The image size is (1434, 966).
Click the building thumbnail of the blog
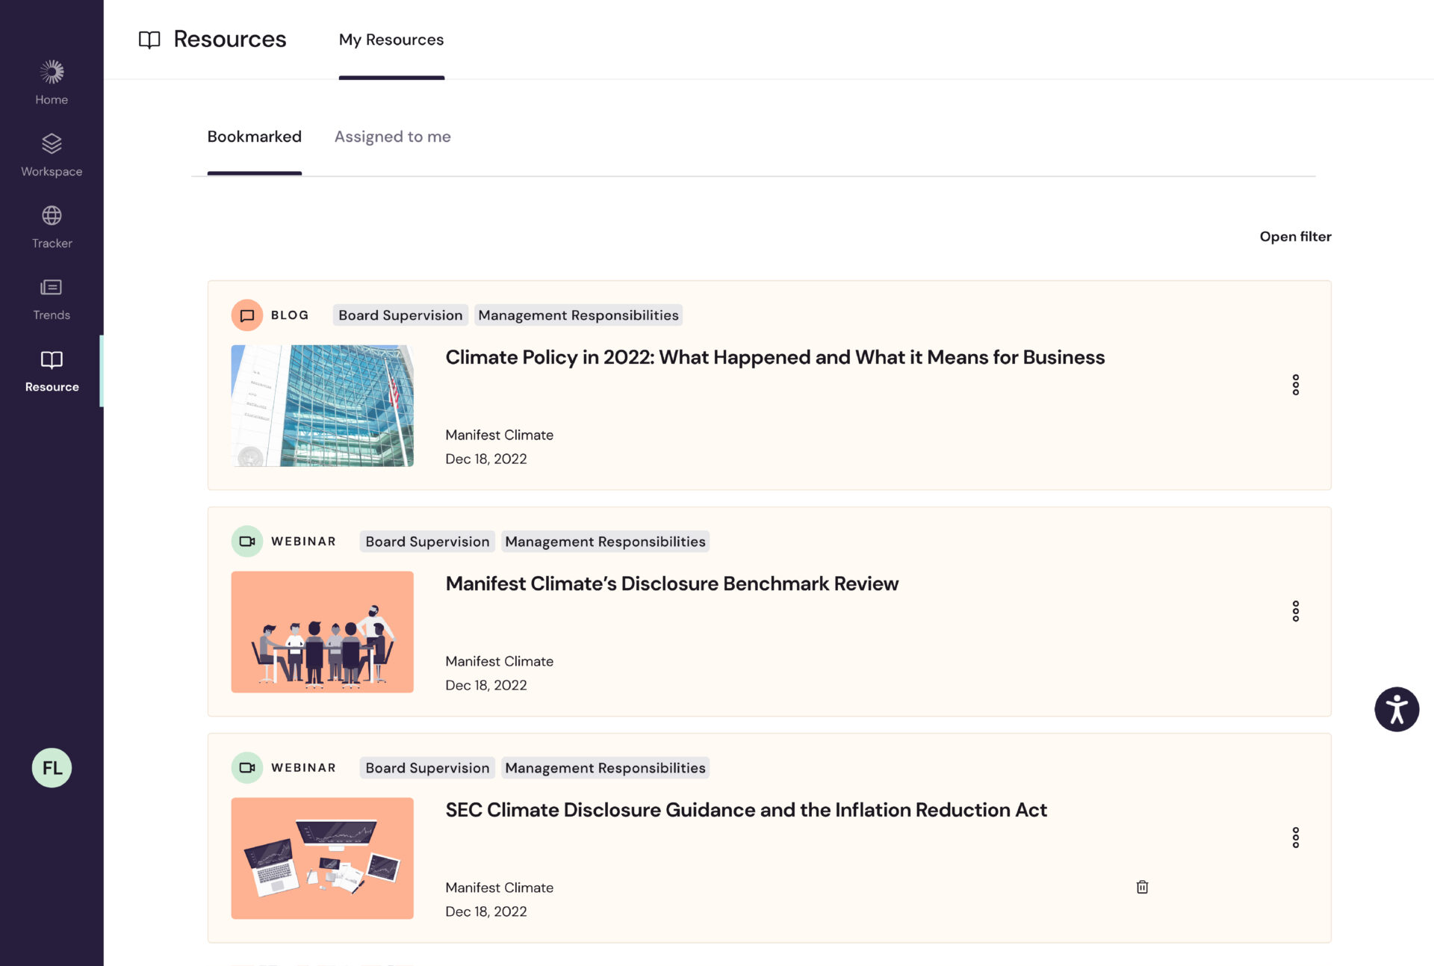pos(322,406)
